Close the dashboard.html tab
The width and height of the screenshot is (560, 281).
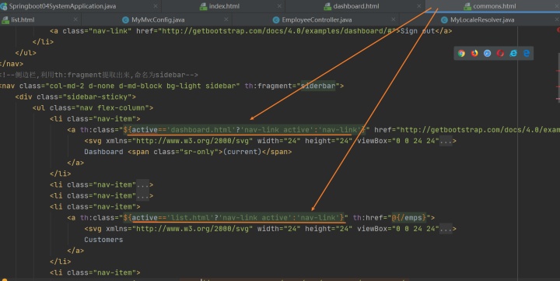point(419,6)
